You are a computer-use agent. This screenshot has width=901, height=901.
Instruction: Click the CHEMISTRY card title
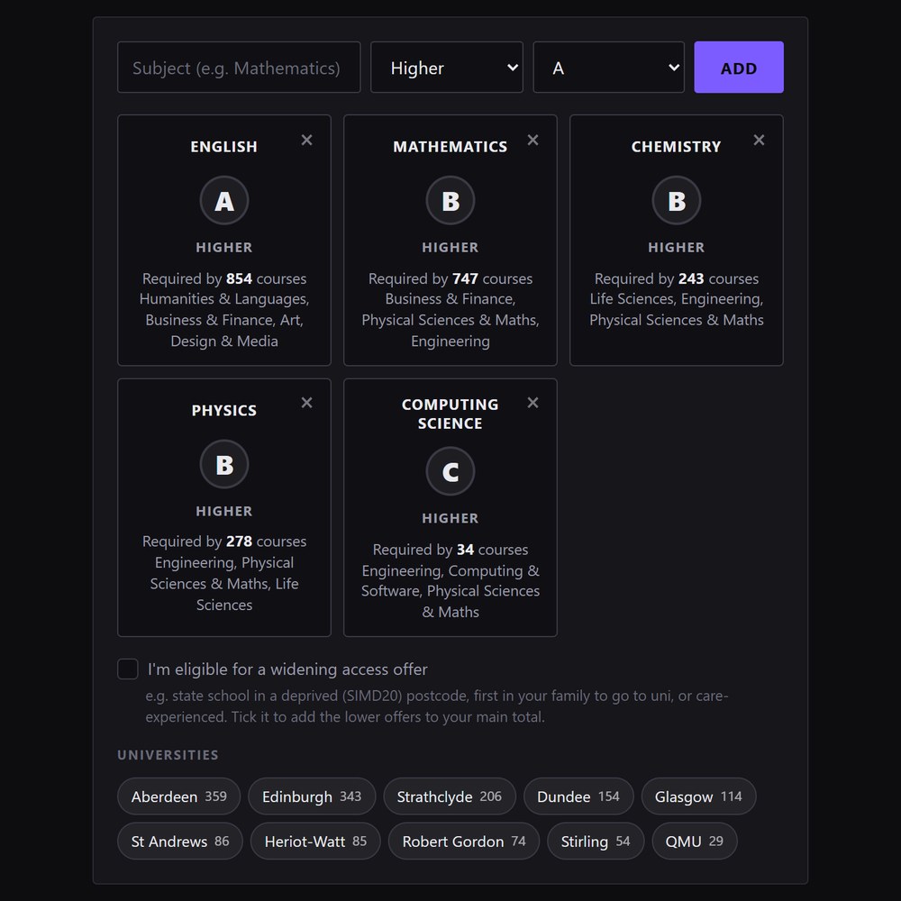pyautogui.click(x=677, y=147)
